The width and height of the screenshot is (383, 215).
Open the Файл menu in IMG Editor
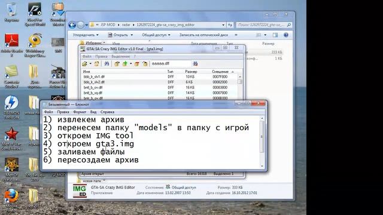pos(87,56)
